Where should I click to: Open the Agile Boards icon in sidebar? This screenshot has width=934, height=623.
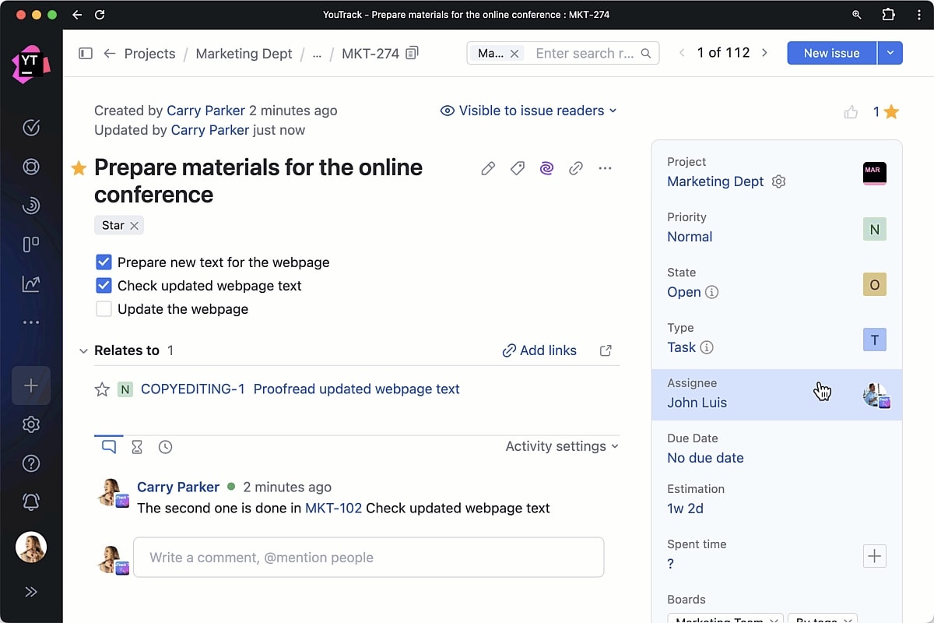31,245
